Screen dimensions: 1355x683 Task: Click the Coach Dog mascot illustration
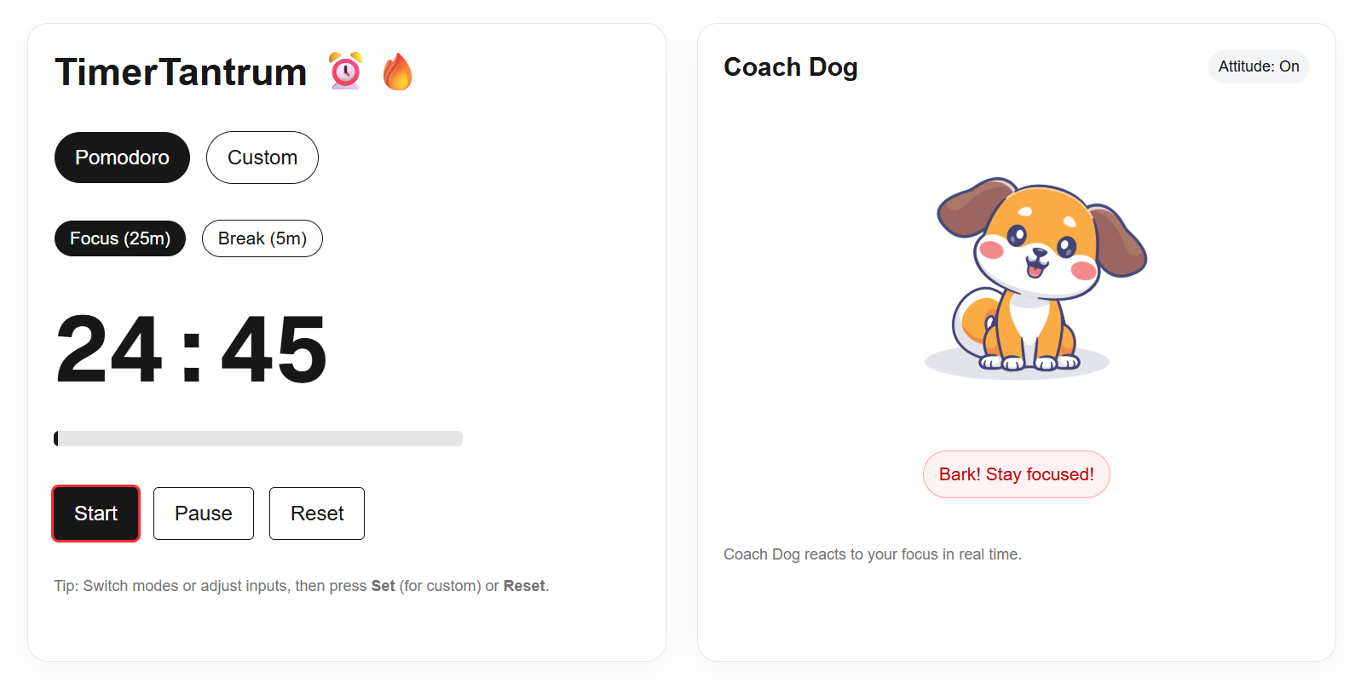pos(1037,278)
